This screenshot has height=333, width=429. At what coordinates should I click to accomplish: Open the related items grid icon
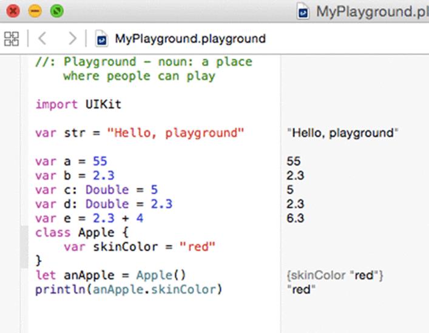(12, 39)
